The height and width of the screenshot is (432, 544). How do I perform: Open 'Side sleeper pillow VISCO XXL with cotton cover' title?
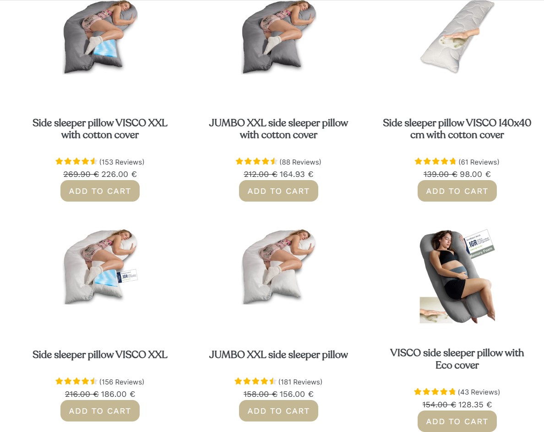100,128
